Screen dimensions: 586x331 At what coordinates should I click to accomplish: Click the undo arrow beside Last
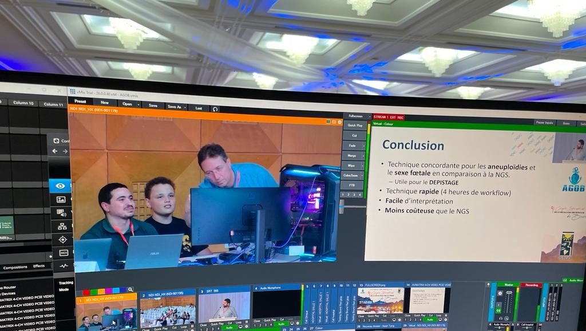click(215, 108)
